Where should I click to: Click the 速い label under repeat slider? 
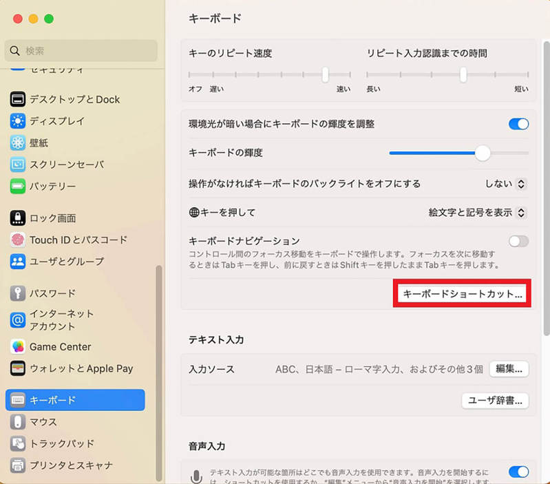point(343,89)
